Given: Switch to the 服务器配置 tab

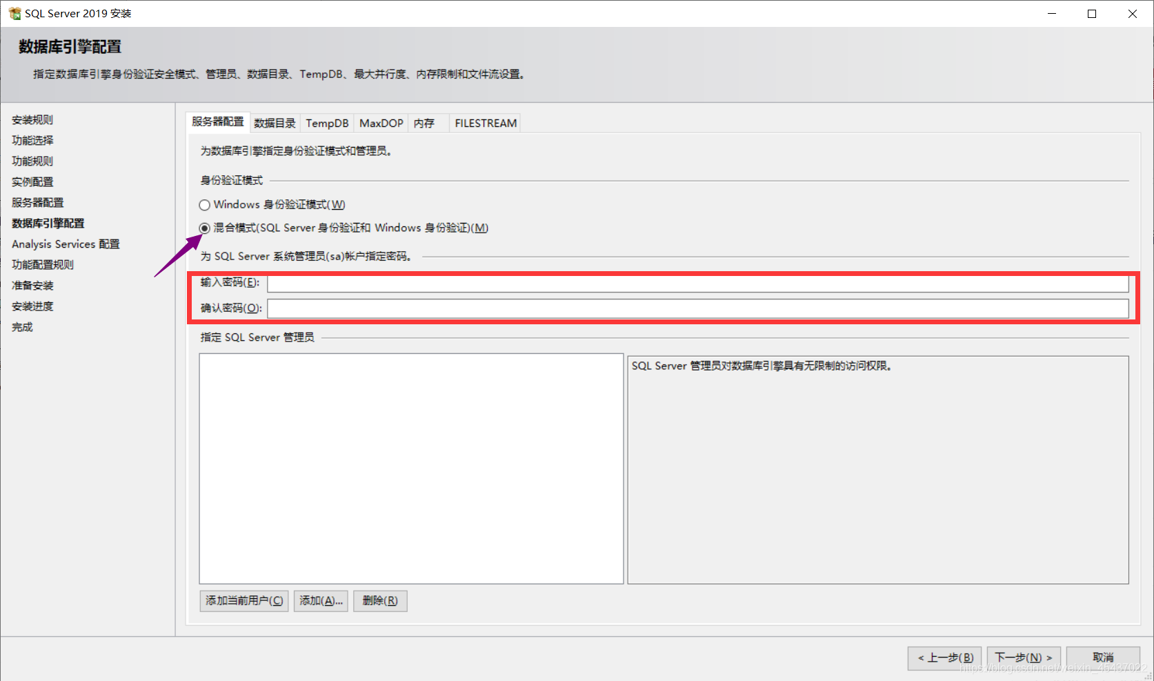Looking at the screenshot, I should point(218,122).
